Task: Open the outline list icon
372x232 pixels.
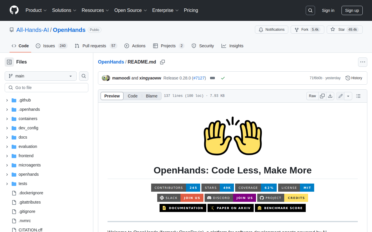Action: point(358,96)
